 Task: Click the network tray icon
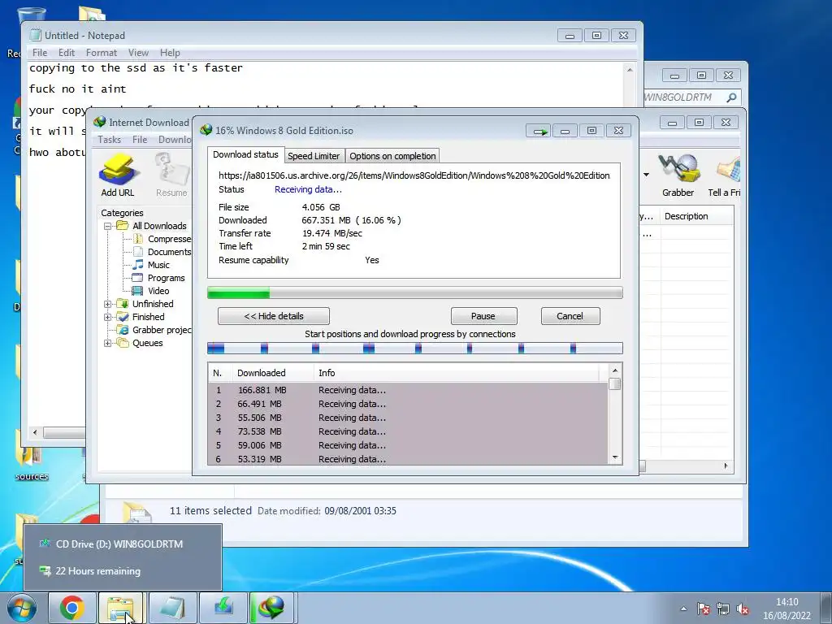722,609
